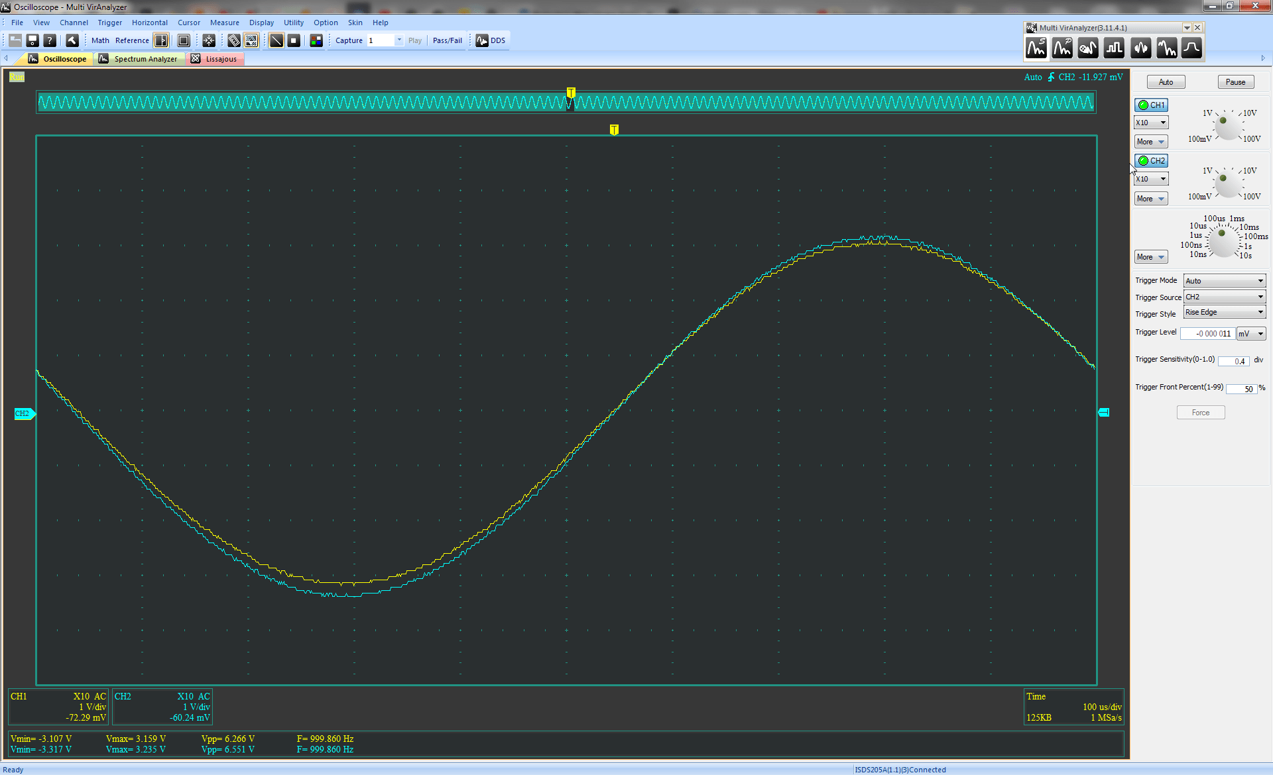
Task: Toggle the split-panel icon next to Reference
Action: point(161,40)
